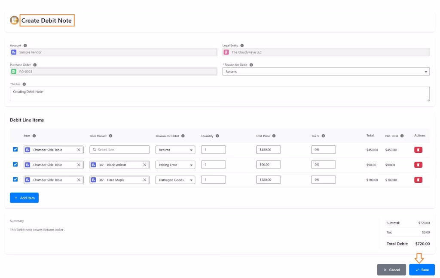Viewport: 440px width, 278px height.
Task: Click info icon beside Unit Price header
Action: [x=274, y=136]
